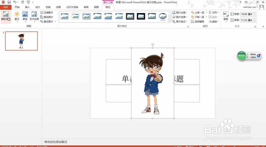Click the Remove Background (删除背景) button
Viewport: 266px width, 147px height.
pos(6,16)
